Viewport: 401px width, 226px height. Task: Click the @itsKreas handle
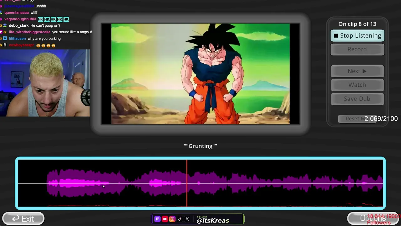coord(213,220)
